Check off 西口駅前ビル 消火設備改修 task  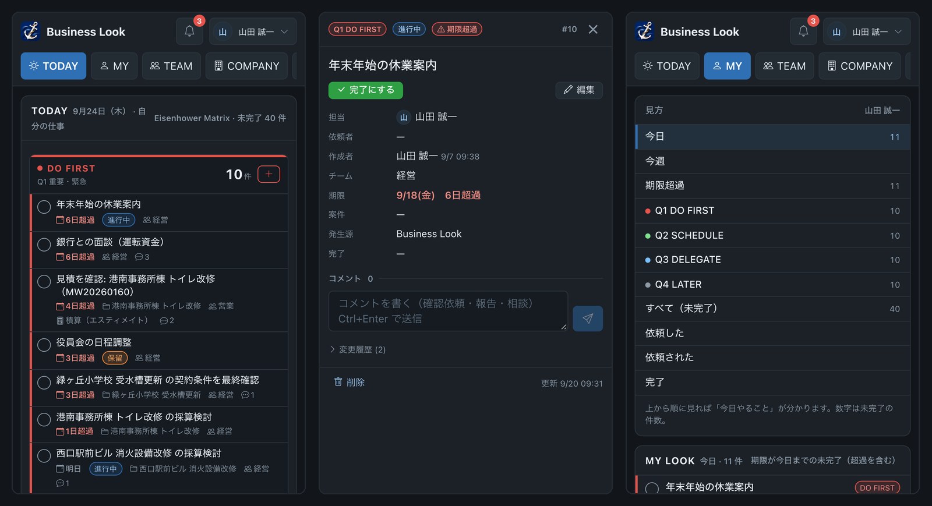click(x=44, y=455)
